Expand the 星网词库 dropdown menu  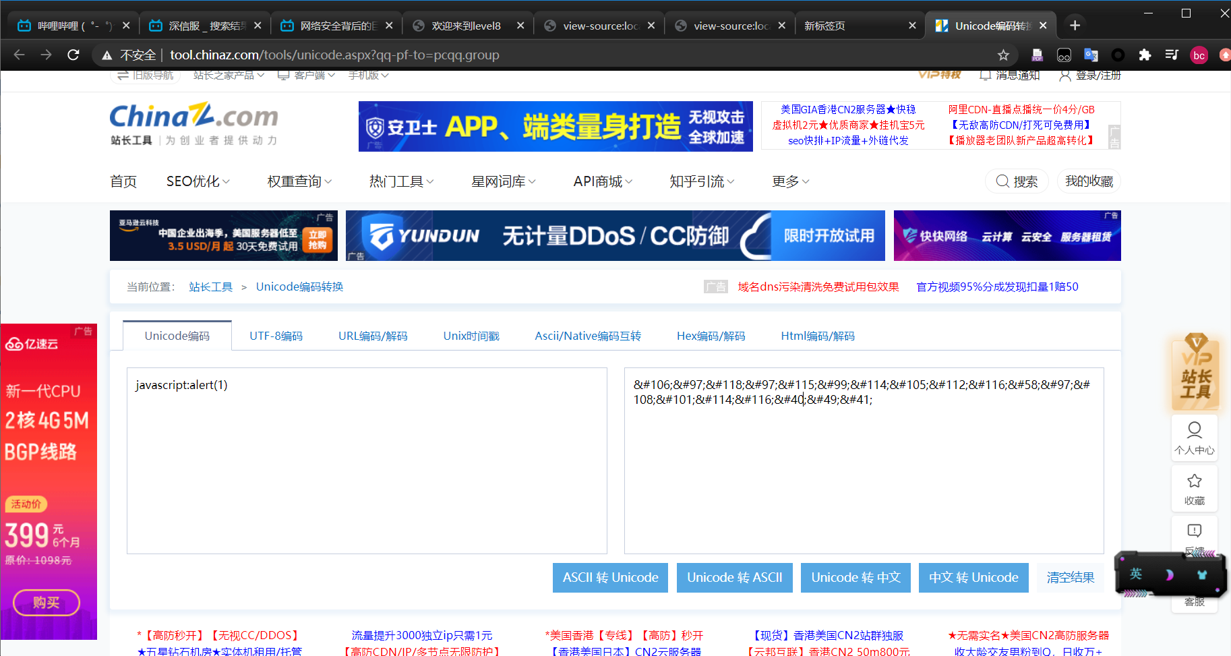pos(504,181)
